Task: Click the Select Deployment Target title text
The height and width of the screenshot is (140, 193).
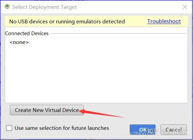Action: (x=44, y=7)
